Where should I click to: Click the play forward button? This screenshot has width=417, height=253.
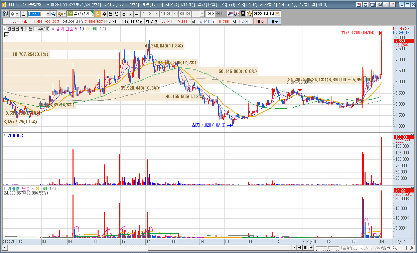(x=294, y=248)
